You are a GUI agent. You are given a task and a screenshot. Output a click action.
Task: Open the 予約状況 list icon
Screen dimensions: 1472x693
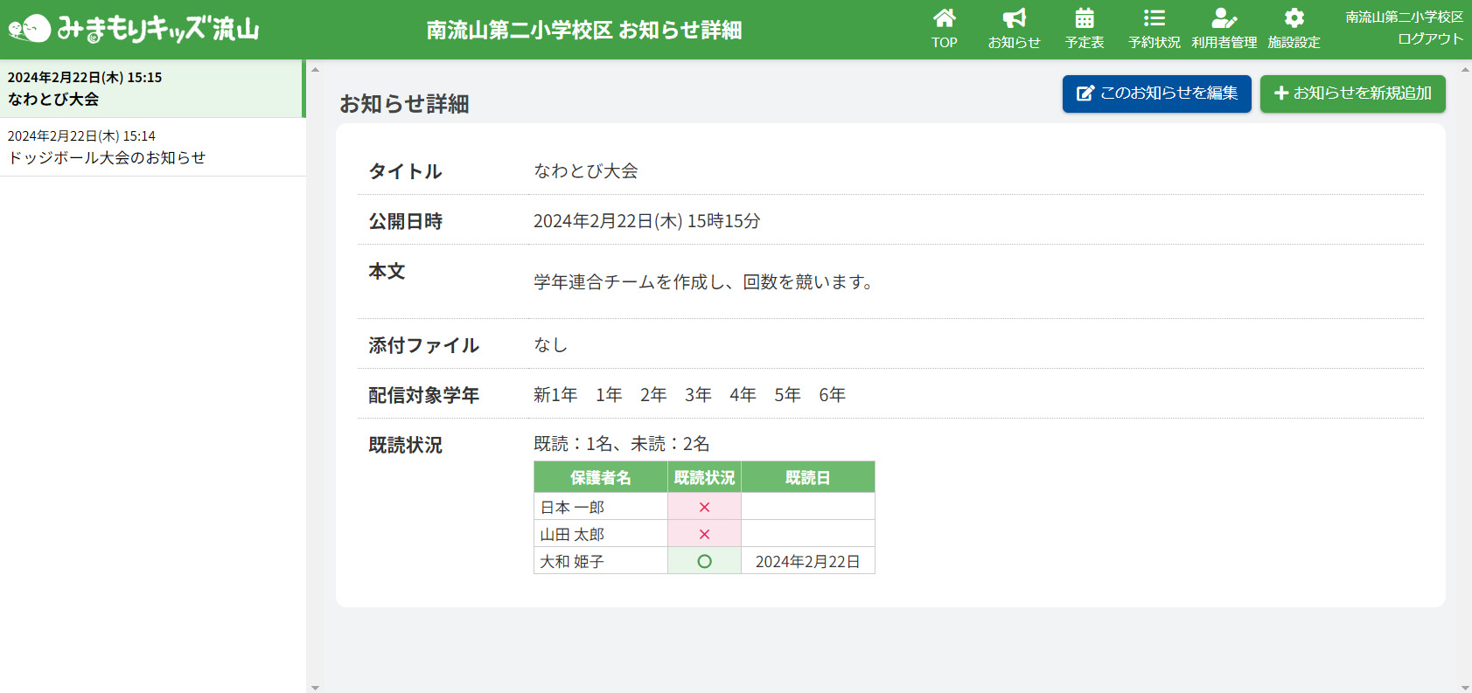click(x=1154, y=18)
